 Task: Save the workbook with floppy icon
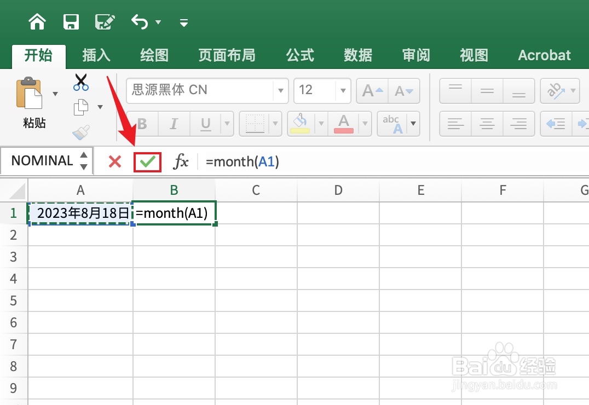[x=71, y=22]
